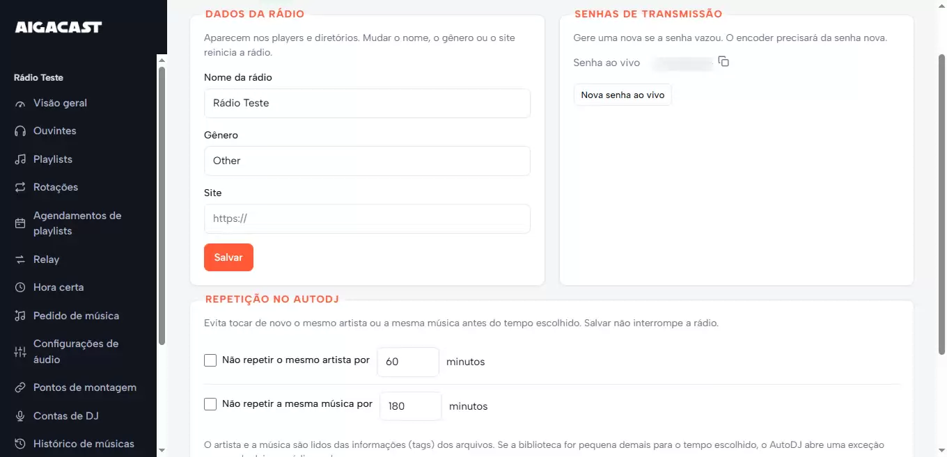Click the SENHAS DE TRANSMISSÃO heading
947x457 pixels.
coord(648,13)
